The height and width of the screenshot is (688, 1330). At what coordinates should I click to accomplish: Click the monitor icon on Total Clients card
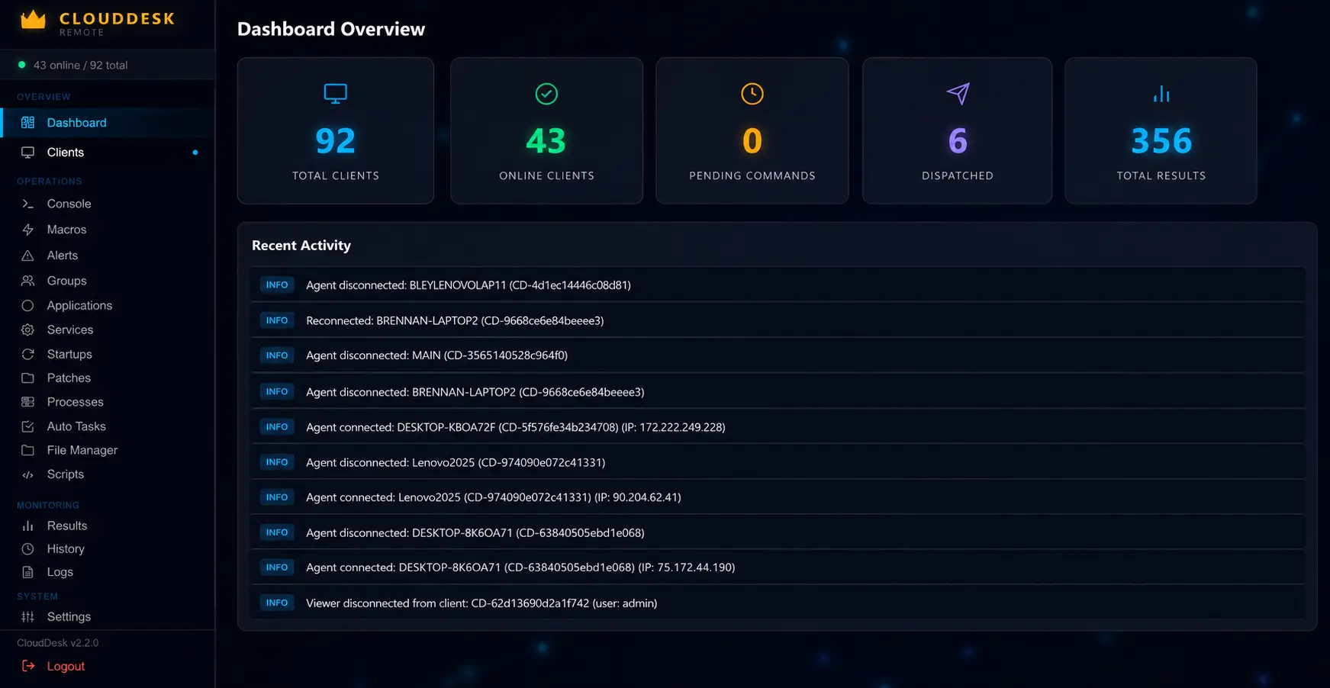click(336, 94)
